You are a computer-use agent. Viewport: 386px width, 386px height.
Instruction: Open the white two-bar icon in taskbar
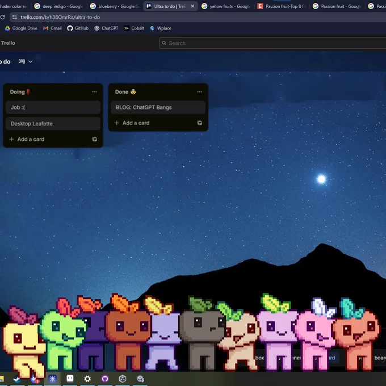pos(70,378)
